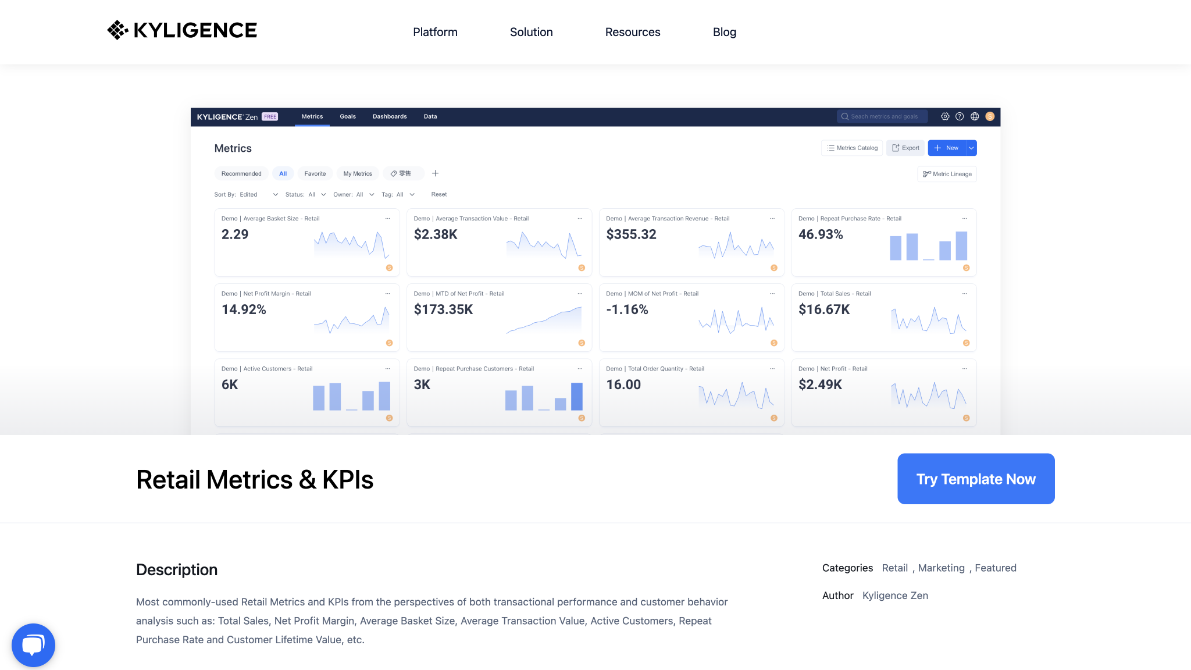Image resolution: width=1191 pixels, height=670 pixels.
Task: Change language using the globe icon
Action: point(975,116)
